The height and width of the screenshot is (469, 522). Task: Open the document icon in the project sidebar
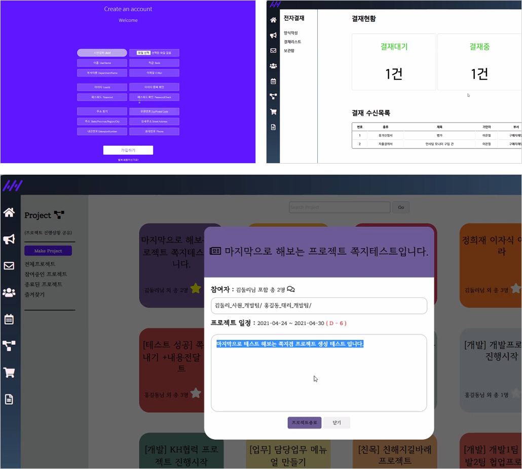click(9, 399)
